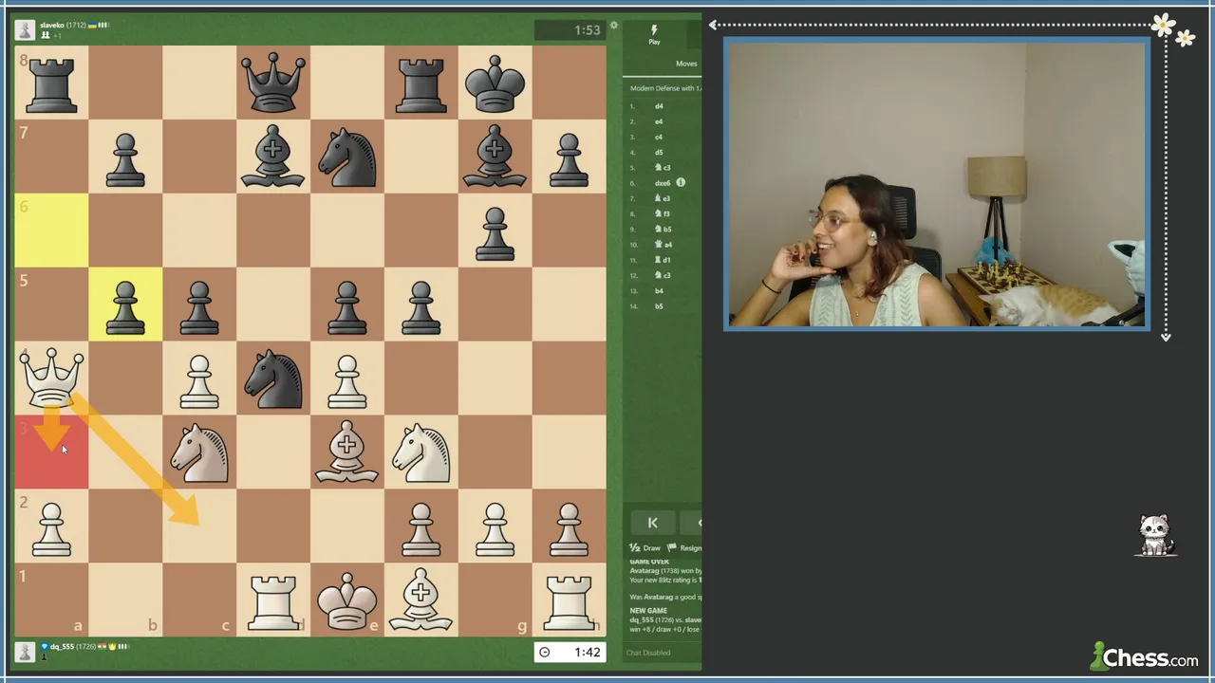Select the black bishop on g7

click(495, 156)
